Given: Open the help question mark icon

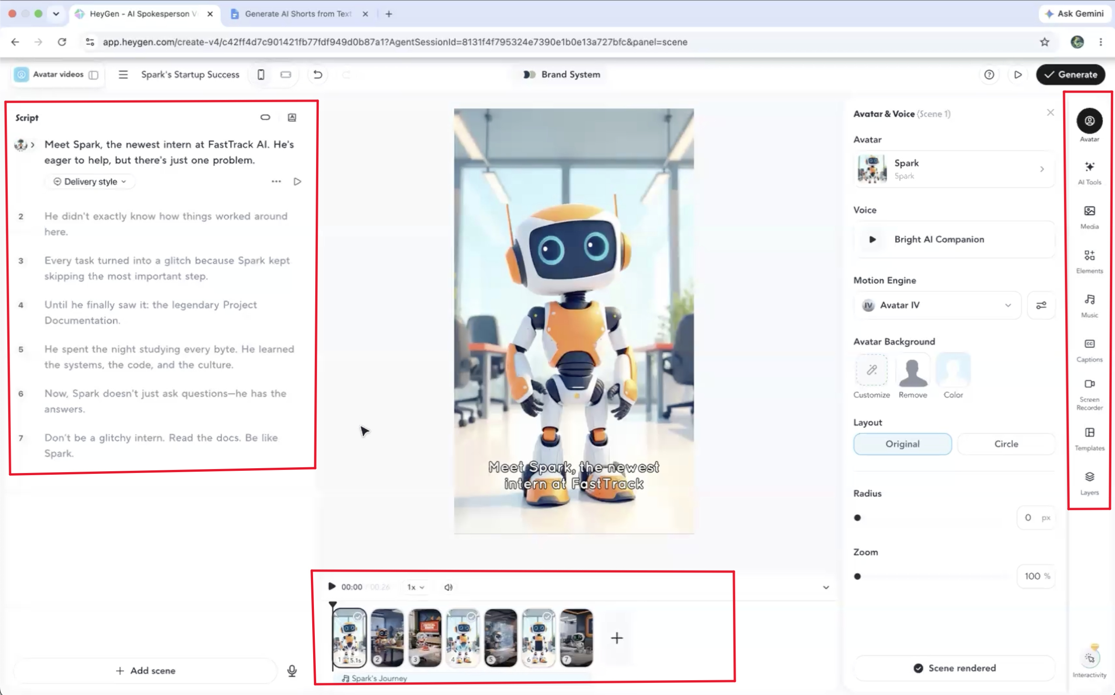Looking at the screenshot, I should point(989,74).
